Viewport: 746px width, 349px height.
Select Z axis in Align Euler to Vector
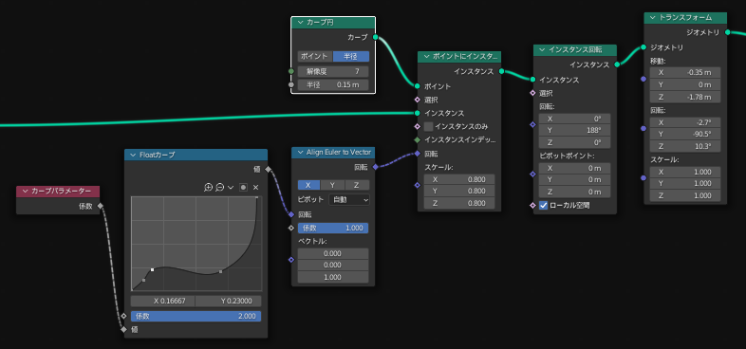click(x=357, y=185)
